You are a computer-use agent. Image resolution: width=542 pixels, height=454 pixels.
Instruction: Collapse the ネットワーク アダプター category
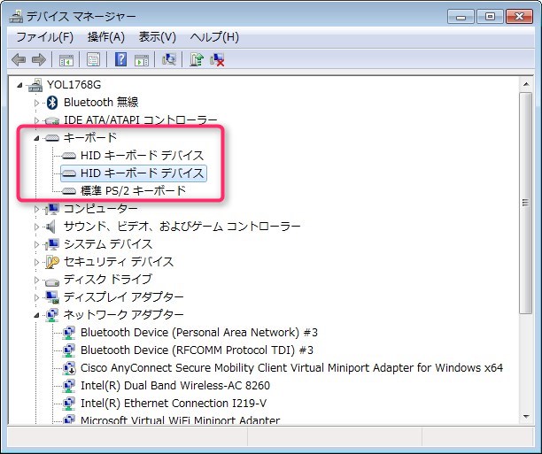click(36, 315)
